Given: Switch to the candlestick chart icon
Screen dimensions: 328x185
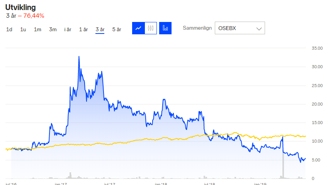Looking at the screenshot, I should point(151,28).
